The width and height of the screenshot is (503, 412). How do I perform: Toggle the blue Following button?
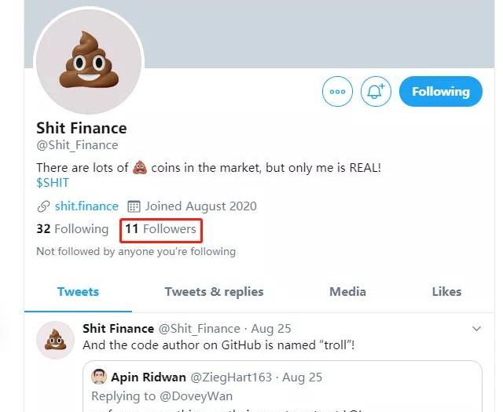440,91
